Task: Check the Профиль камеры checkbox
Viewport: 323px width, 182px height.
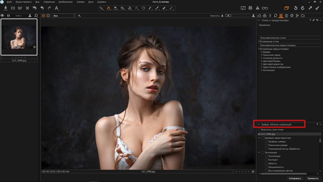Action: [266, 142]
